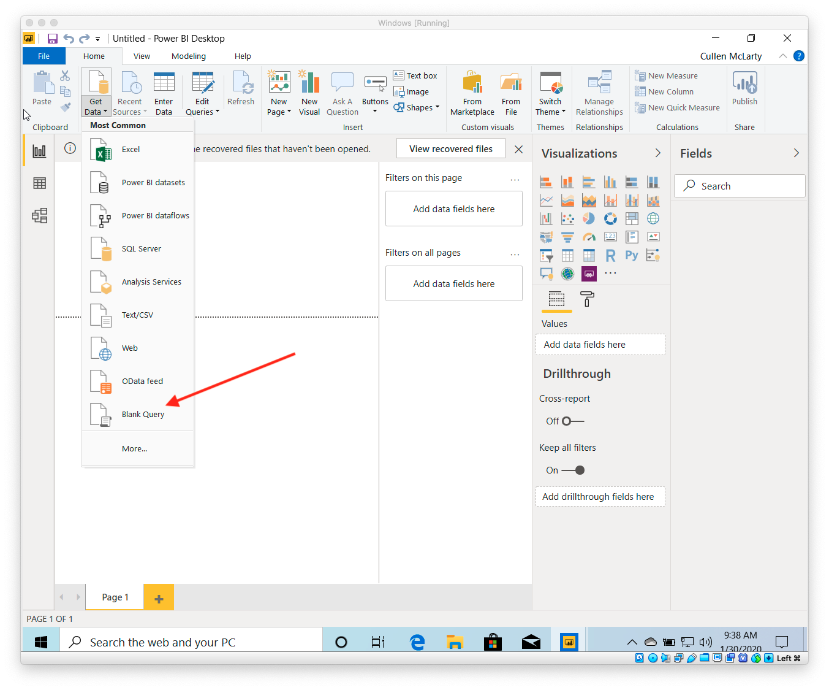
Task: Choose SQL Server from Get Data menu
Action: (138, 249)
